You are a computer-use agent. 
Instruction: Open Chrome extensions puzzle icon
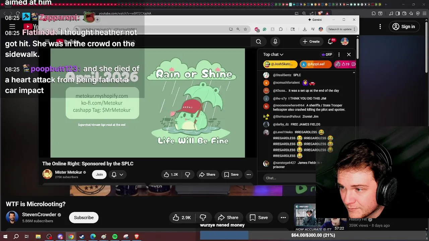tap(281, 29)
